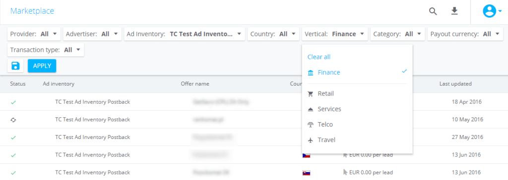Sort by Last updated column header
The height and width of the screenshot is (180, 508).
(x=455, y=84)
